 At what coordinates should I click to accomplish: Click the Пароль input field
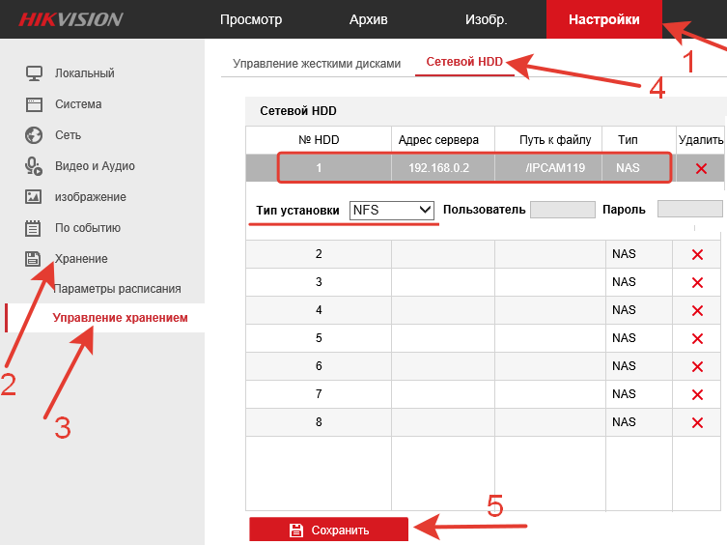[x=690, y=209]
